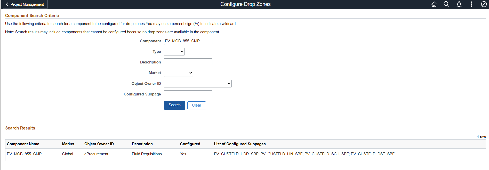Go back to Project Management

point(25,4)
